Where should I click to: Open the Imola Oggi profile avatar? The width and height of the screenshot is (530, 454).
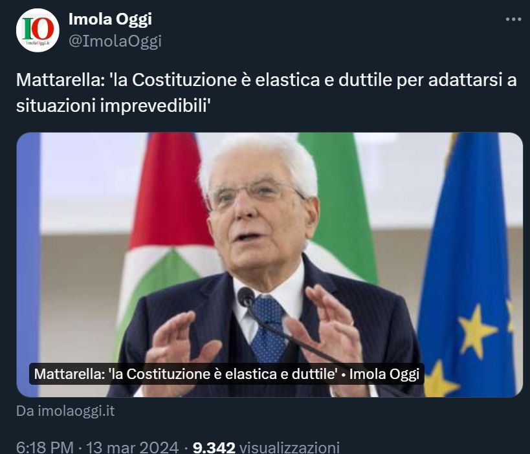[x=38, y=30]
